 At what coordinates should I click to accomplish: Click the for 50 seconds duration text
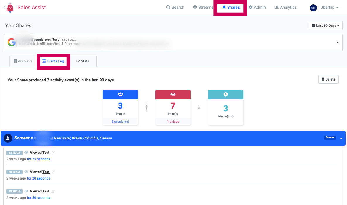click(x=38, y=197)
